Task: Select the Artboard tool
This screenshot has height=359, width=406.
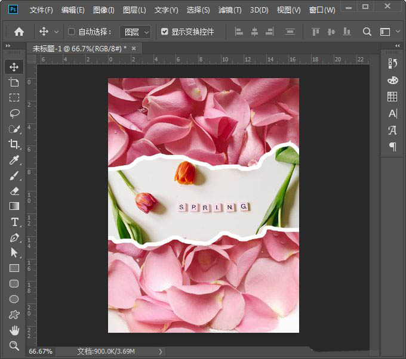Action: click(x=14, y=82)
